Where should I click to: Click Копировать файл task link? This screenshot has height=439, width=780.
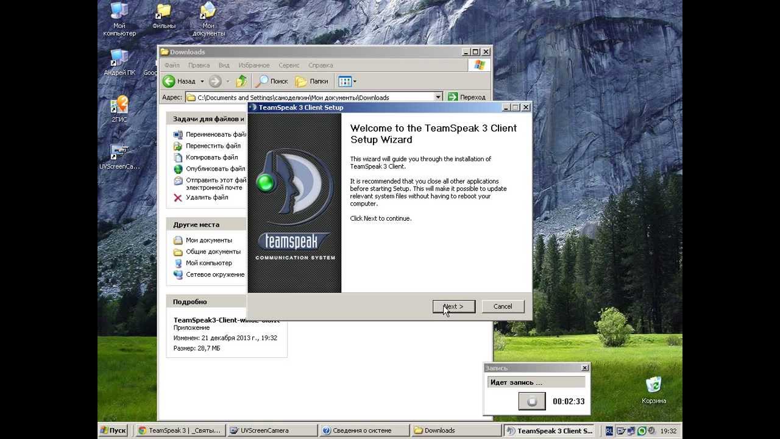pos(212,157)
